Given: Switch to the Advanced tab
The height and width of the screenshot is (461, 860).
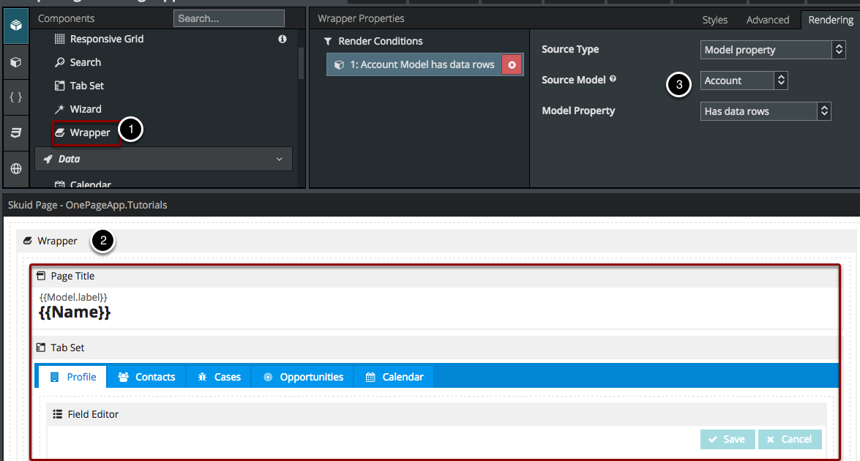Looking at the screenshot, I should pyautogui.click(x=767, y=20).
